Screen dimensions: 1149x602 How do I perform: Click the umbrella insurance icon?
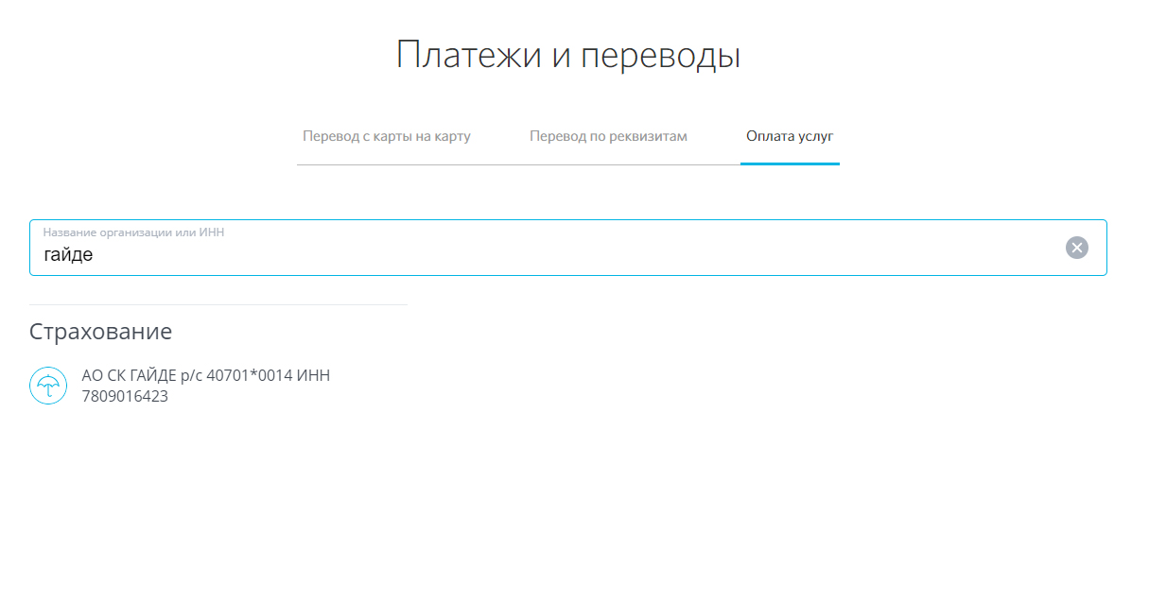[48, 386]
